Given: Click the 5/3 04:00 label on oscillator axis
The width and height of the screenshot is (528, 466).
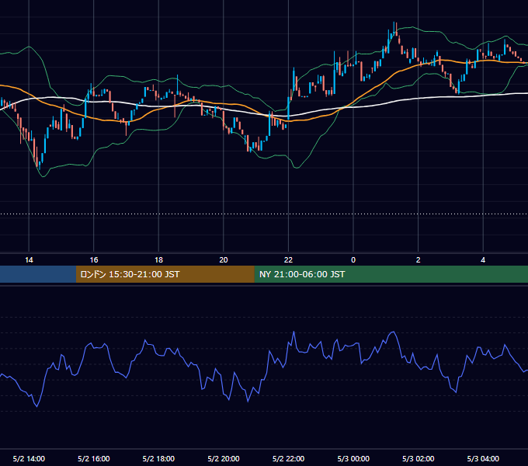Looking at the screenshot, I should (x=483, y=458).
